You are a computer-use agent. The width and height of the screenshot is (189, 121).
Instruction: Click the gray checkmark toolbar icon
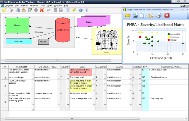click(x=48, y=10)
